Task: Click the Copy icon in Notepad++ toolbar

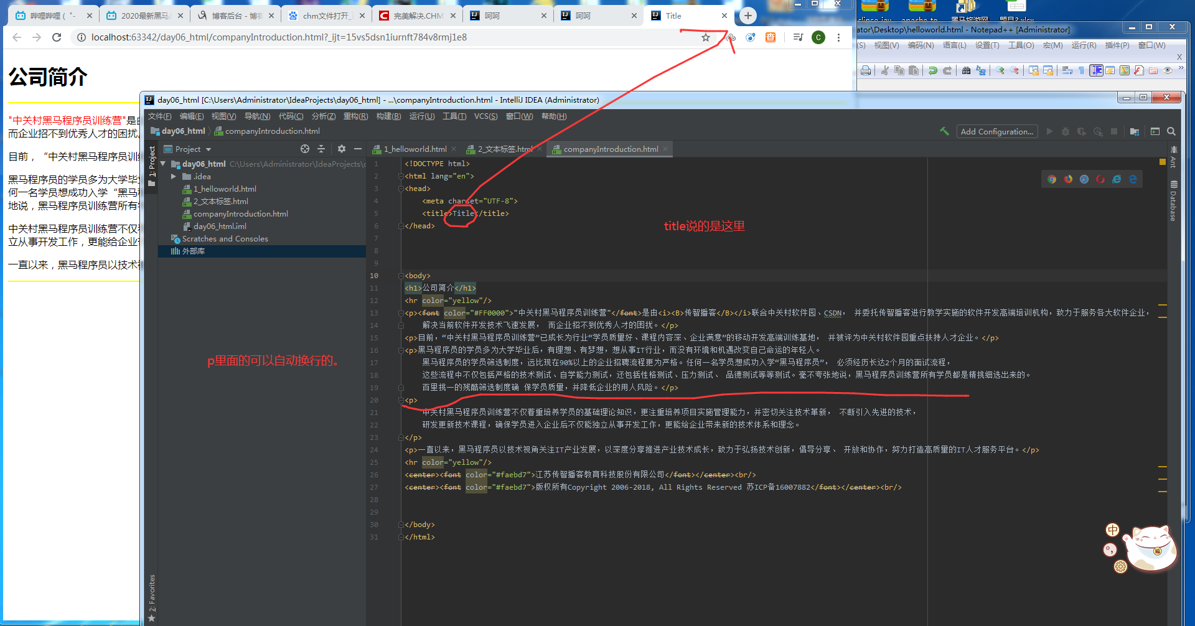Action: pyautogui.click(x=899, y=70)
